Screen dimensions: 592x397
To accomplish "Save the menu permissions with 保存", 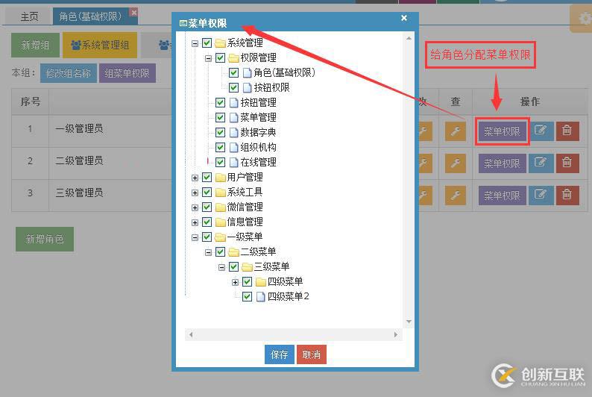I will [x=279, y=354].
